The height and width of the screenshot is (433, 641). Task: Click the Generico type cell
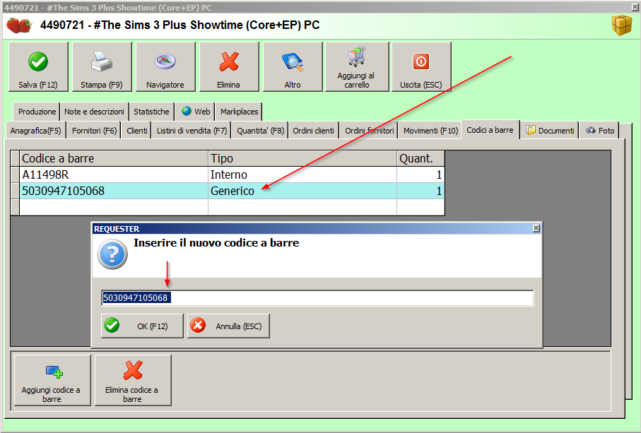(x=302, y=191)
